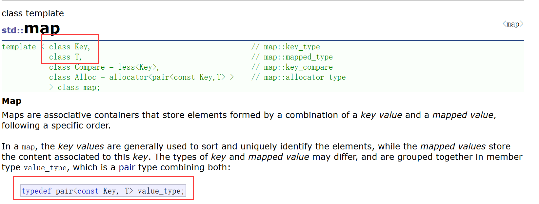This screenshot has width=539, height=204.
Task: Click the '// map::key_compare' comment
Action: pos(292,67)
